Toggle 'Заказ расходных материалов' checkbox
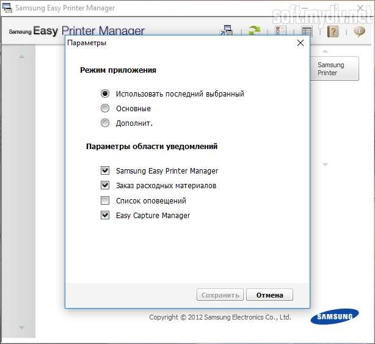 [x=105, y=185]
